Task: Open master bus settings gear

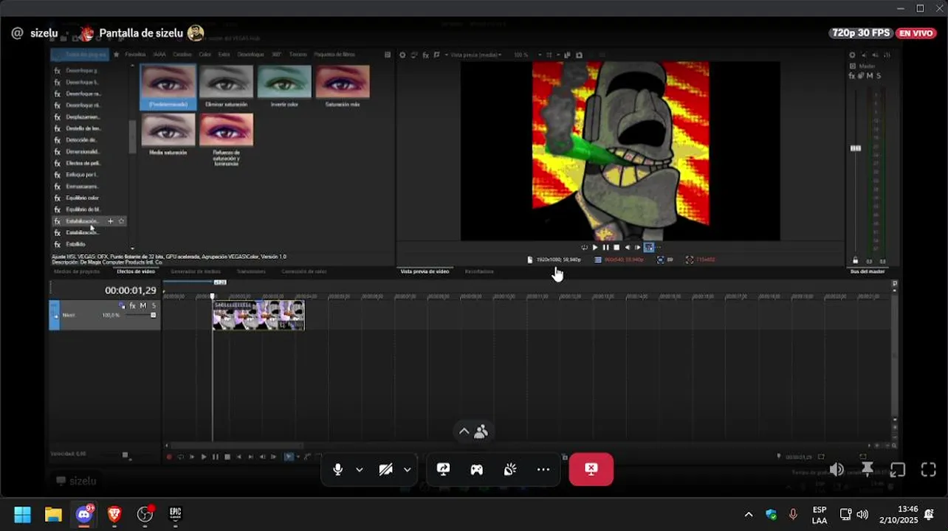Action: (x=852, y=55)
